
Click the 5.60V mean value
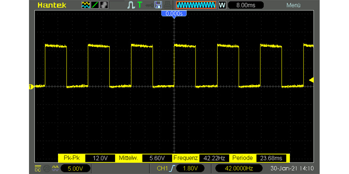tap(157, 158)
